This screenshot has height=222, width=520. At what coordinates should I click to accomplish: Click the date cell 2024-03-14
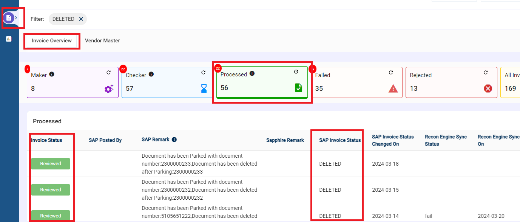pyautogui.click(x=385, y=216)
